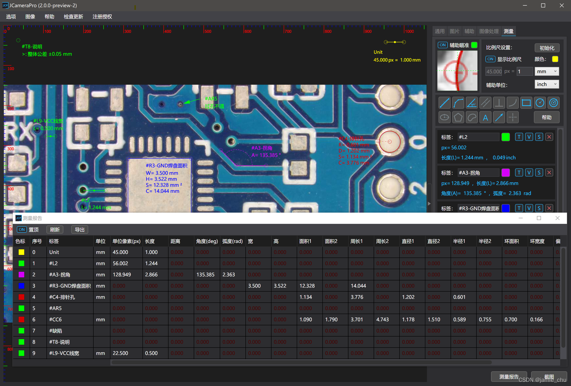The height and width of the screenshot is (386, 571).
Task: Toggle the 辅助瞄准 ON switch
Action: [x=443, y=45]
